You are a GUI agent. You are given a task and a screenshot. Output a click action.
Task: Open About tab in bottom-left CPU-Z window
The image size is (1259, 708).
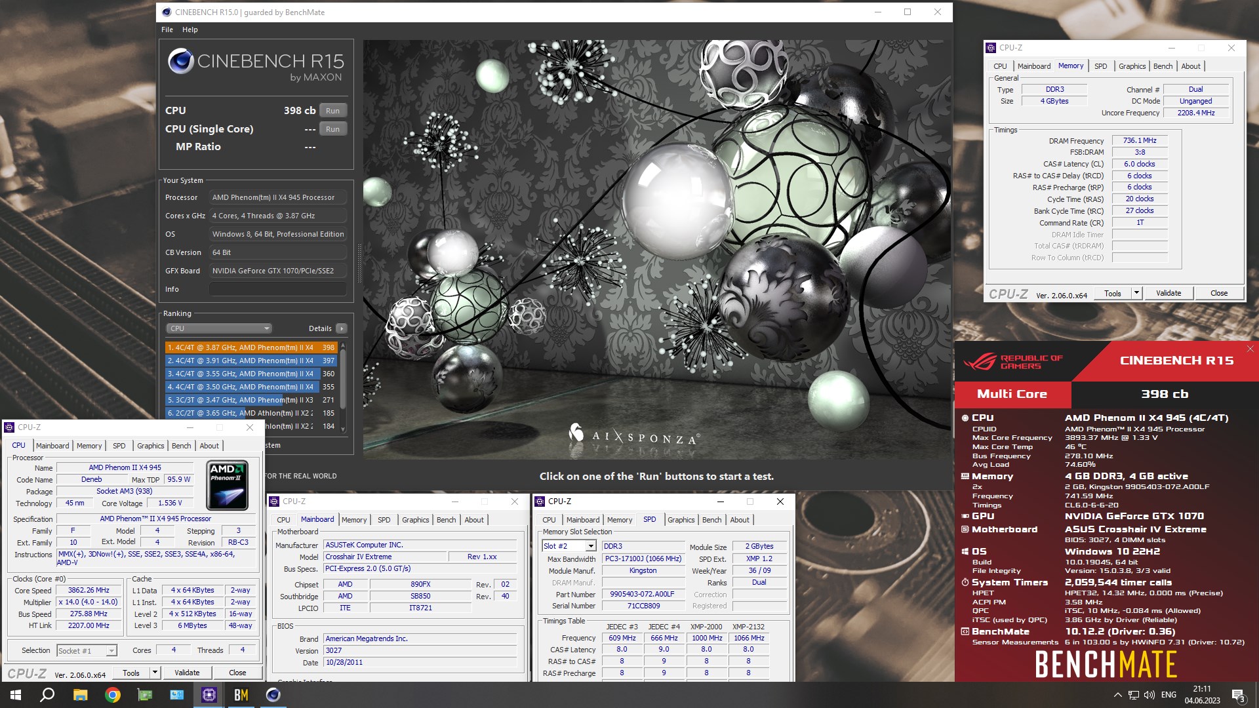point(209,446)
